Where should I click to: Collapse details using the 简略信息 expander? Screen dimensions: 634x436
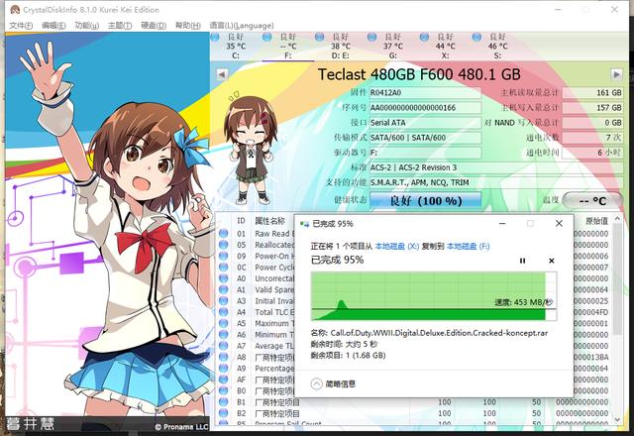pos(333,383)
